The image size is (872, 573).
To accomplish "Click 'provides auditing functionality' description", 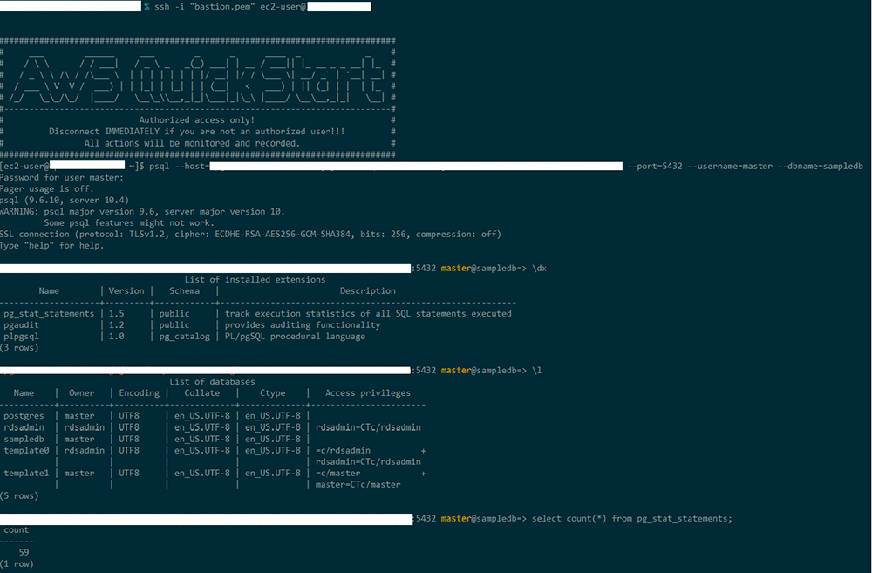I will pyautogui.click(x=303, y=325).
